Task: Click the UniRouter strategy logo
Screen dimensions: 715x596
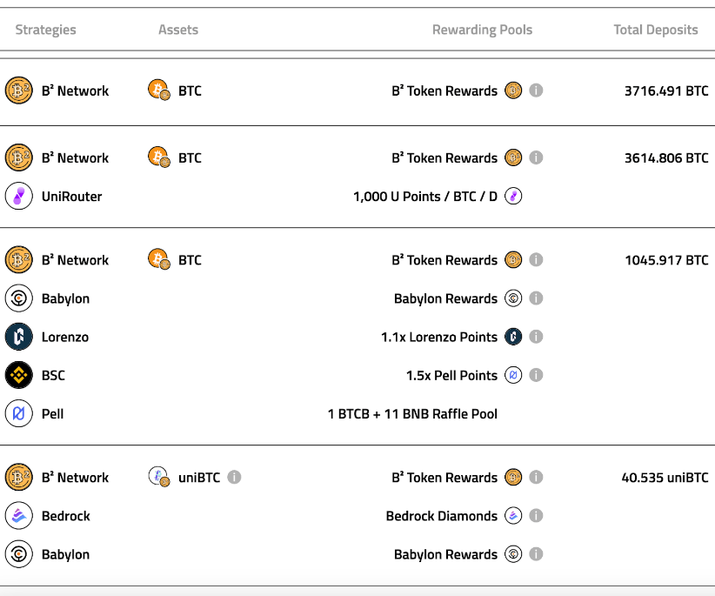Action: 19,197
